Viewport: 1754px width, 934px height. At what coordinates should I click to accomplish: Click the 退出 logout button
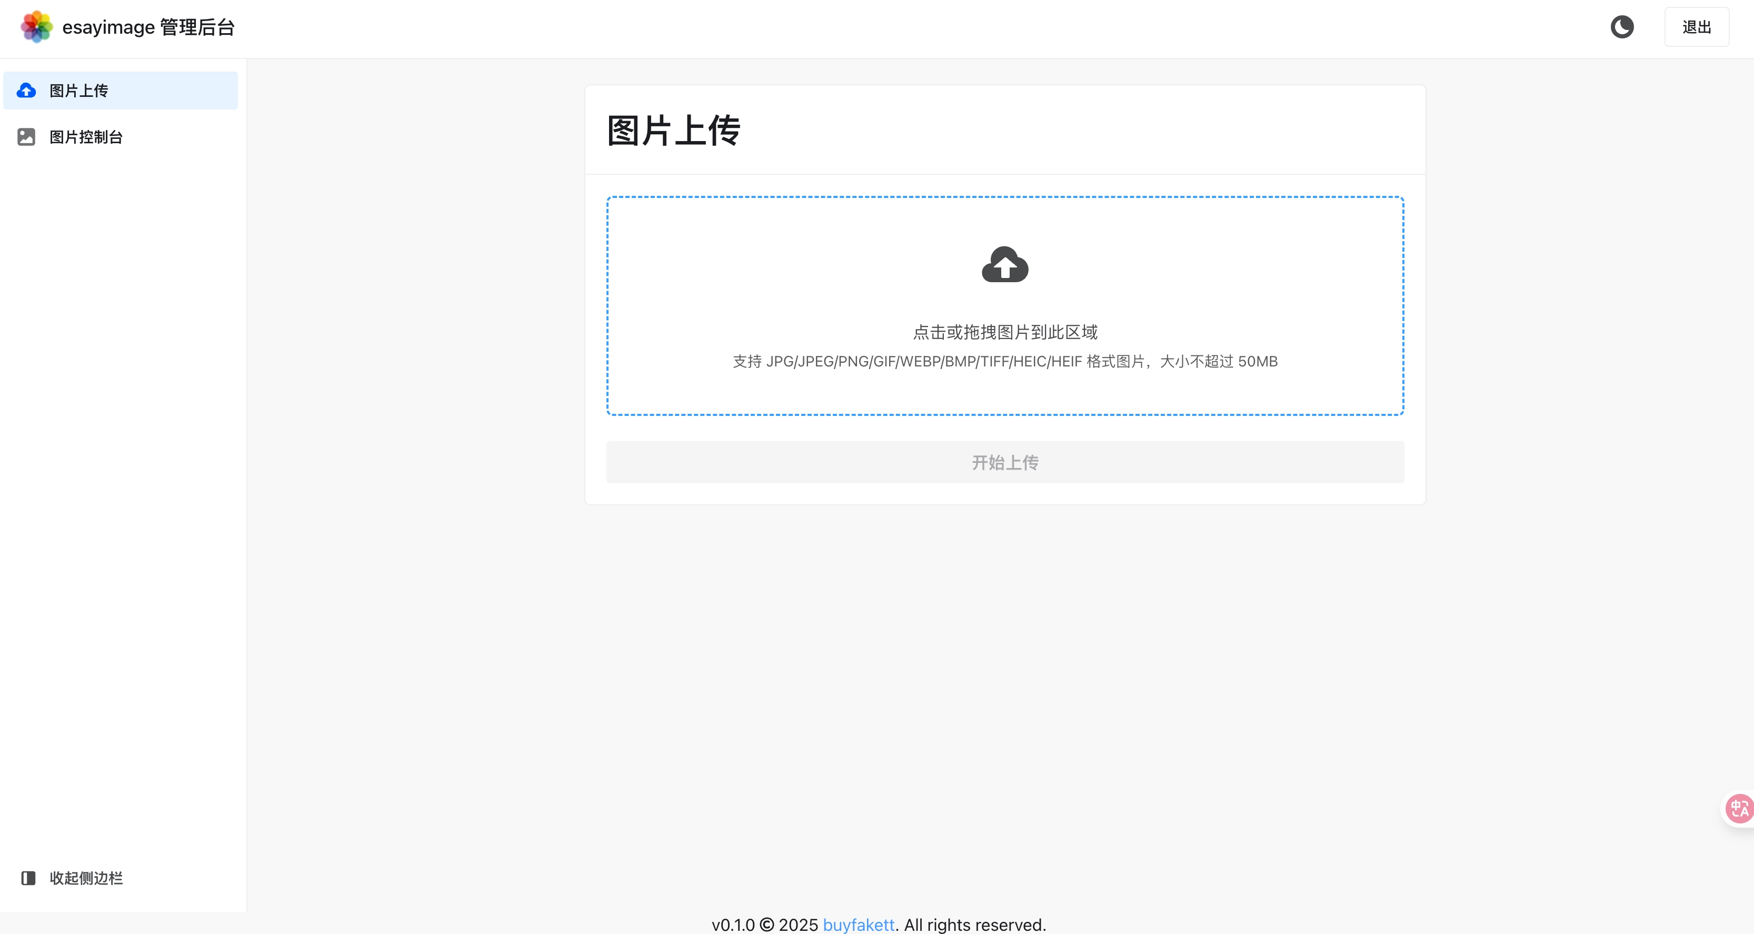click(1696, 27)
